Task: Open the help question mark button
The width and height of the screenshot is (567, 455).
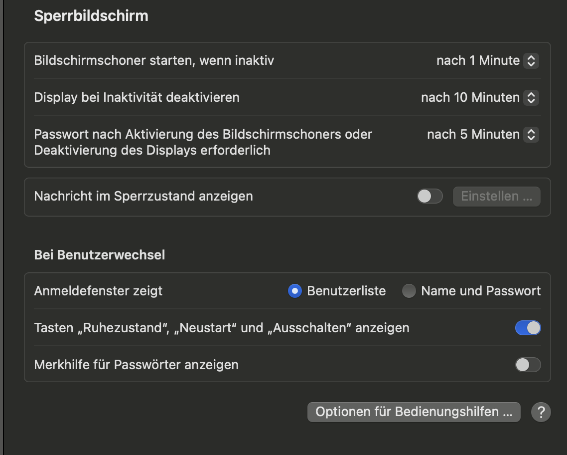Action: pyautogui.click(x=541, y=412)
